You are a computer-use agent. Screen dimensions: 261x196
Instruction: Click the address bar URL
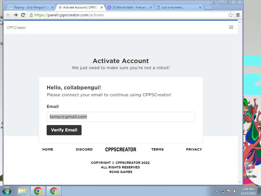69,15
